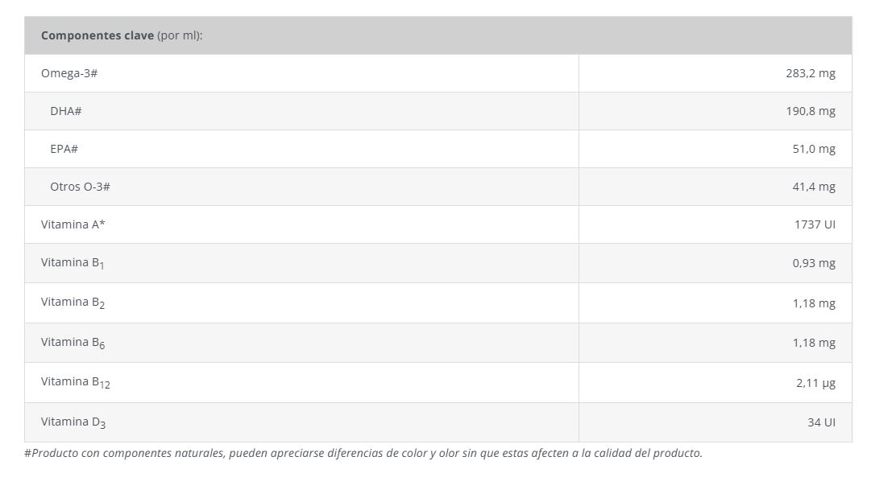The image size is (896, 498).
Task: Click the 190,8 mg value
Action: [x=810, y=111]
